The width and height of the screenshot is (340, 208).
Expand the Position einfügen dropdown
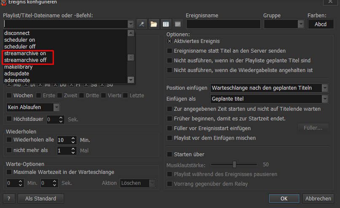coord(324,88)
